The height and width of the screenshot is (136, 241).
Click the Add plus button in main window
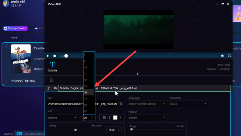pyautogui.click(x=36, y=28)
